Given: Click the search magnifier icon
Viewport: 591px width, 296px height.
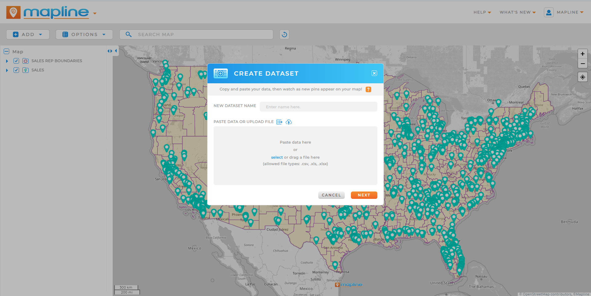Looking at the screenshot, I should tap(129, 34).
